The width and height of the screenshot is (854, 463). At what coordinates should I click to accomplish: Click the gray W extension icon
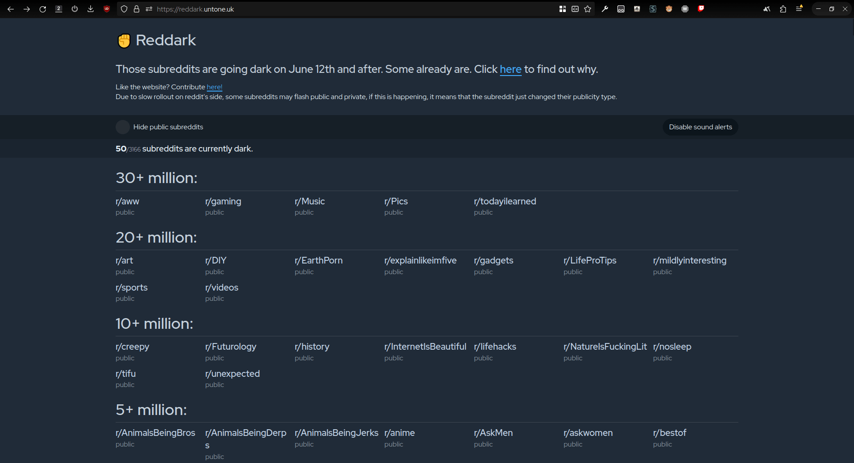coord(685,9)
